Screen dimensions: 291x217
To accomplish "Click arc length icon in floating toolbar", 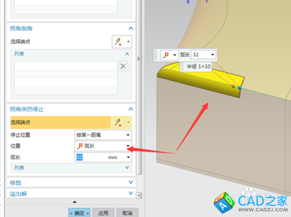I will coord(166,55).
